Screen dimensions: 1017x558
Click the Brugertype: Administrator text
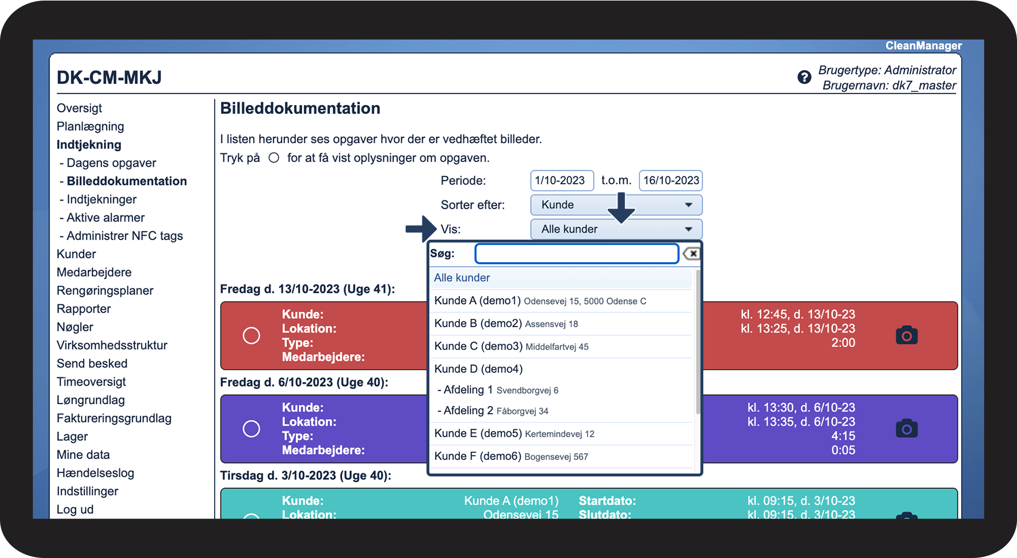click(888, 70)
